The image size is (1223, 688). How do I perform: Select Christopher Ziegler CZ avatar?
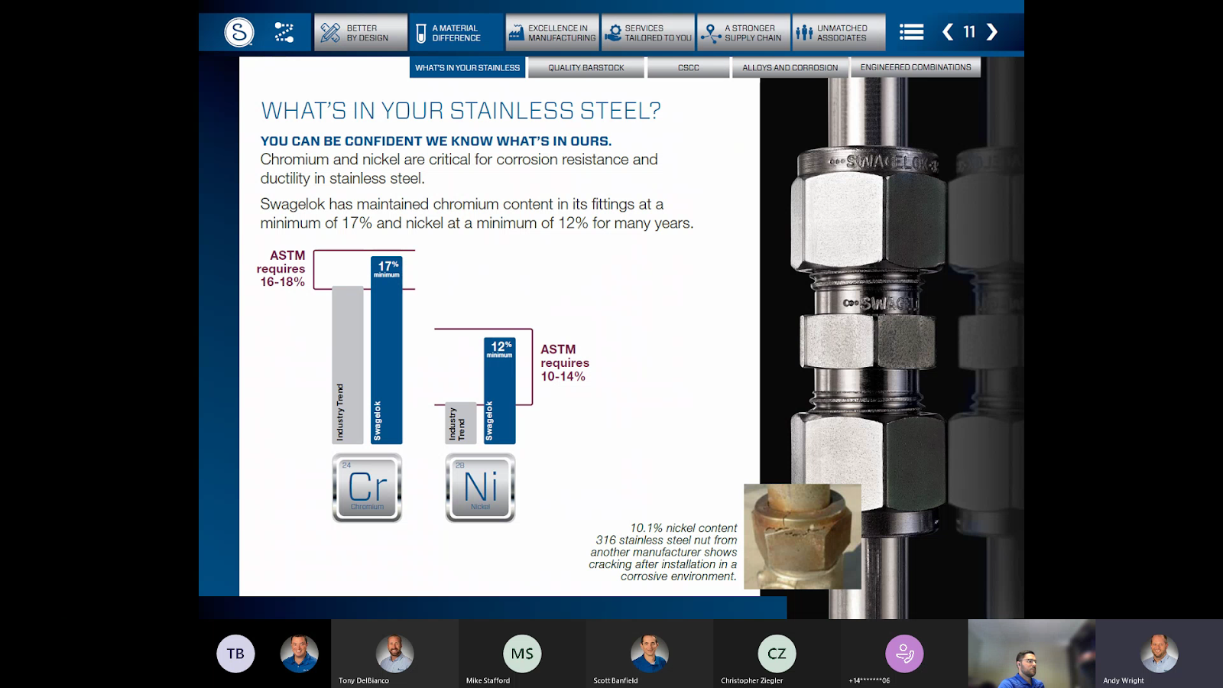point(777,654)
